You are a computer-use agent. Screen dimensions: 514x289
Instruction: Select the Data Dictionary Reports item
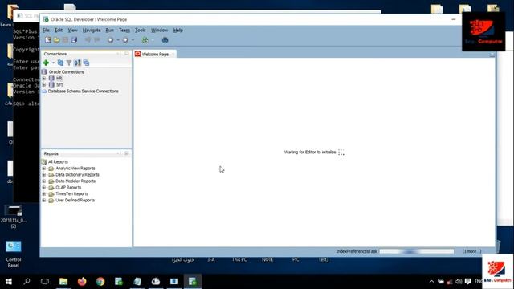coord(77,175)
